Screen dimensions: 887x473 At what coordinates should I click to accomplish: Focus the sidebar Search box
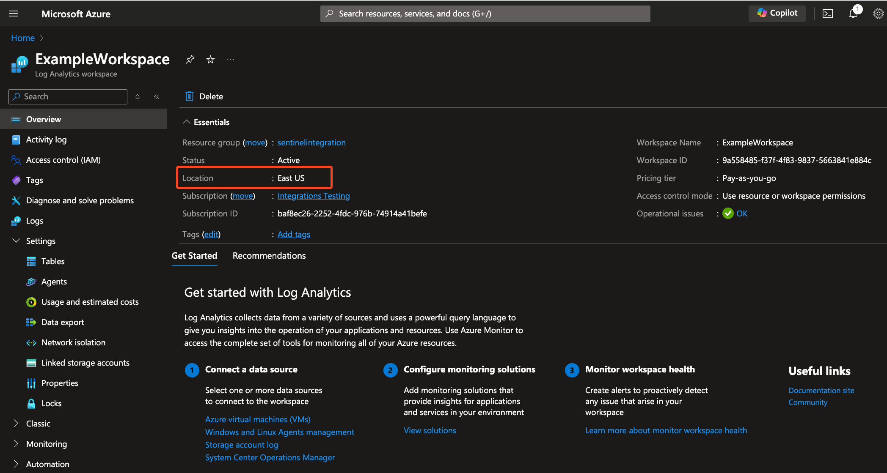68,96
